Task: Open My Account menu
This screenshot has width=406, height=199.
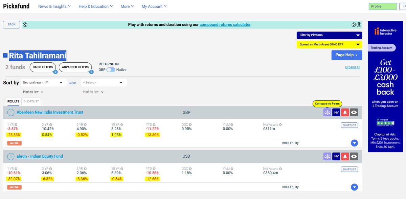Action: click(154, 6)
